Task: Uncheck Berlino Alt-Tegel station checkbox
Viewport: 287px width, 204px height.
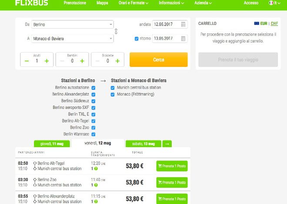Action: [93, 121]
